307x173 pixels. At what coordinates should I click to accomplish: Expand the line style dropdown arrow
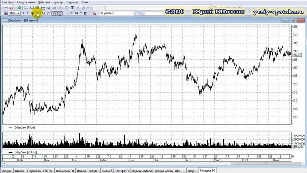71,13
